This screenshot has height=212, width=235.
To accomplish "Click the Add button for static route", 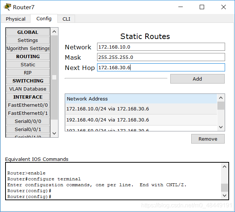I will [197, 79].
